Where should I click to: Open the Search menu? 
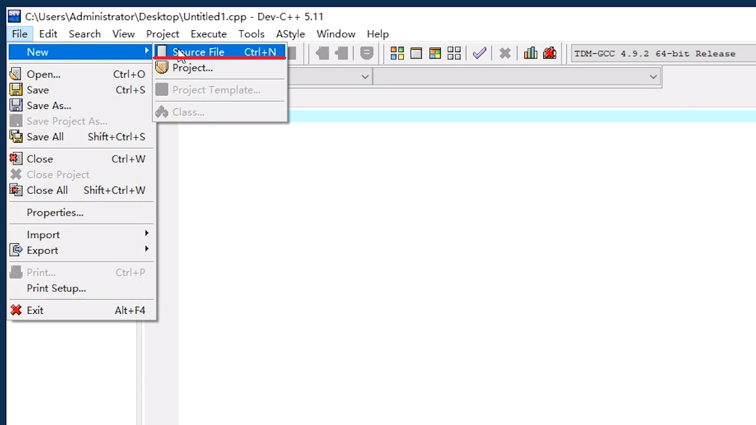[x=85, y=34]
